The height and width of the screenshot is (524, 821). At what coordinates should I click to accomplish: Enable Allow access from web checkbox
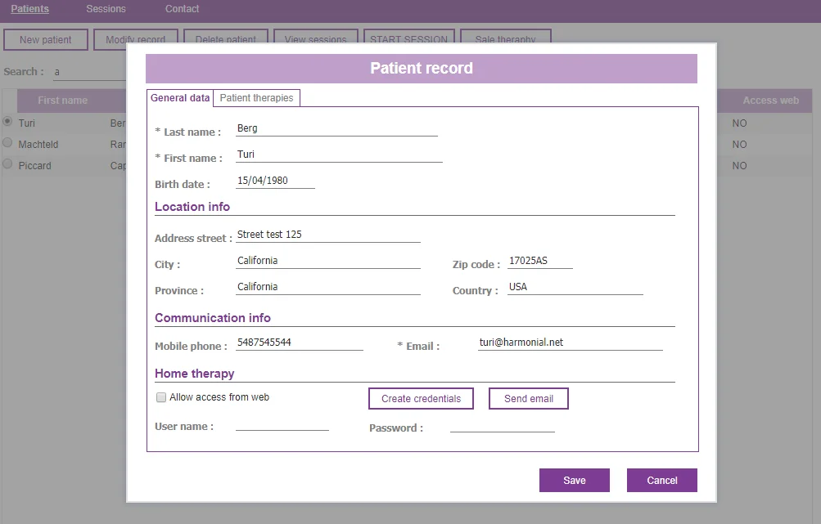161,398
